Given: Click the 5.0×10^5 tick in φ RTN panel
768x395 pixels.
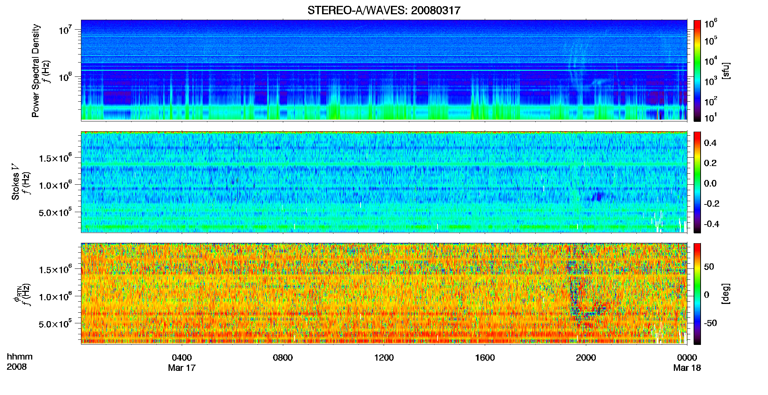Looking at the screenshot, I should tap(55, 324).
